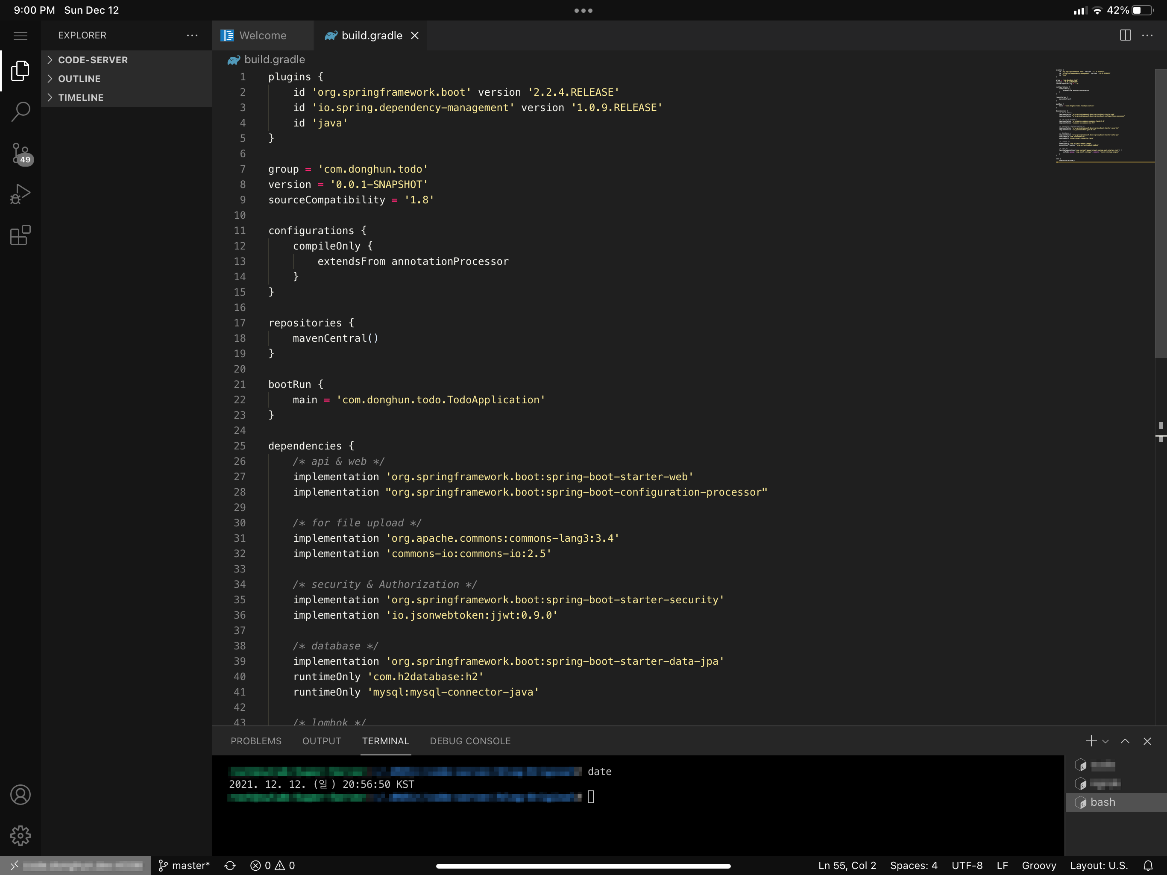The width and height of the screenshot is (1167, 875).
Task: Click the extendsFrom annotationProcessor line
Action: pyautogui.click(x=413, y=262)
